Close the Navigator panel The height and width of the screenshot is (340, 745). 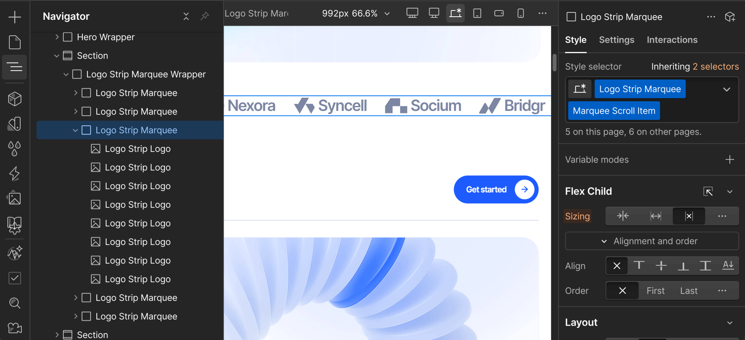point(186,16)
